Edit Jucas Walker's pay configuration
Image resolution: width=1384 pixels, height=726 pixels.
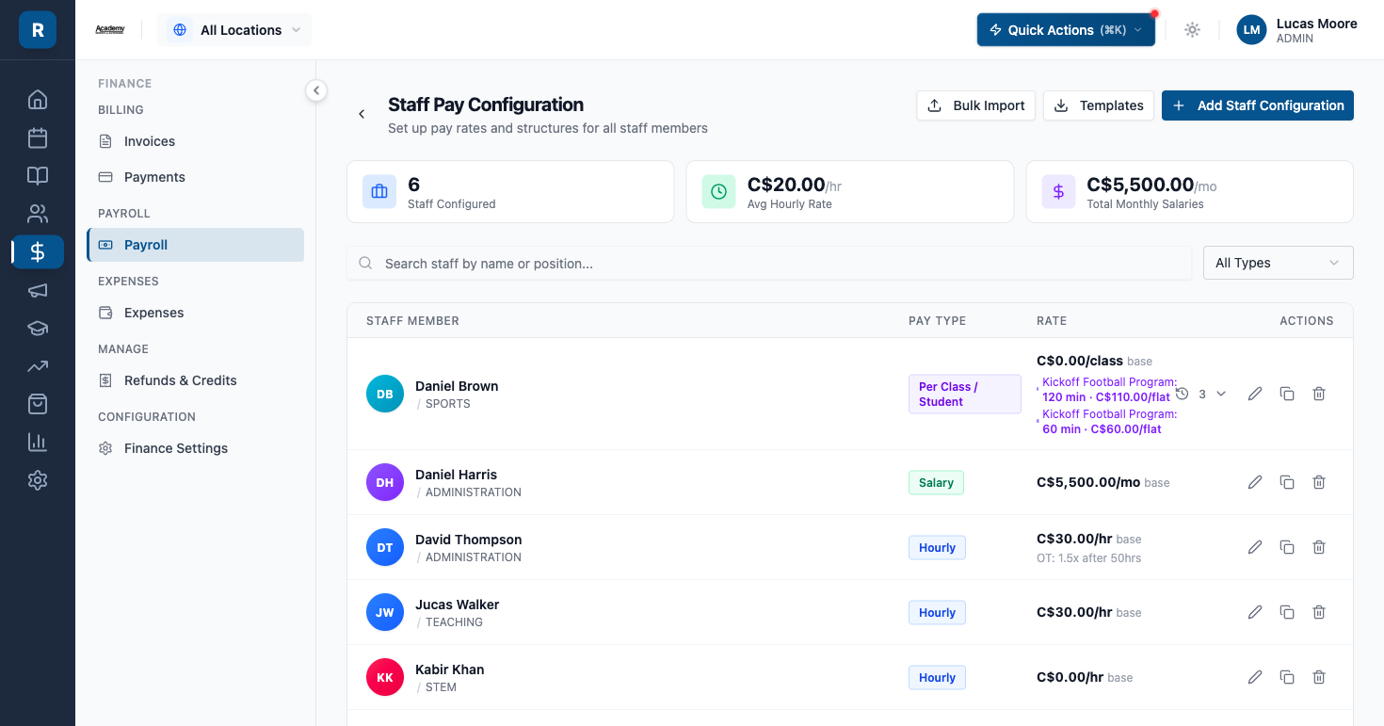pyautogui.click(x=1255, y=612)
